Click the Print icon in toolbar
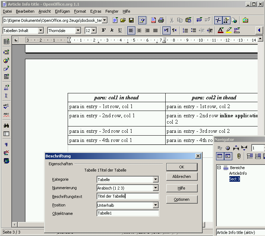This screenshot has width=265, height=236. (161, 20)
